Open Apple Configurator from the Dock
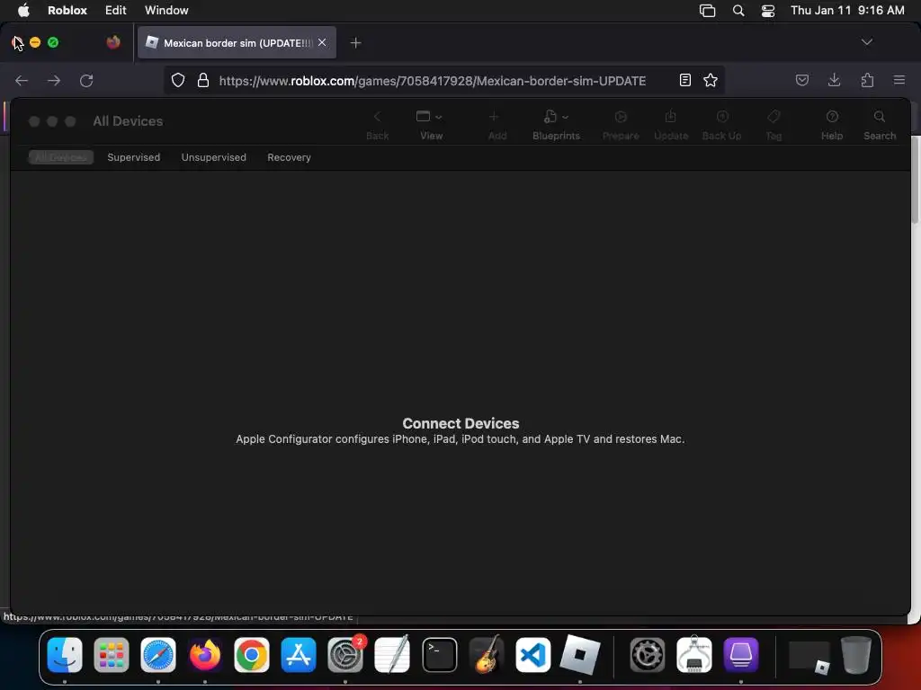 pyautogui.click(x=741, y=655)
